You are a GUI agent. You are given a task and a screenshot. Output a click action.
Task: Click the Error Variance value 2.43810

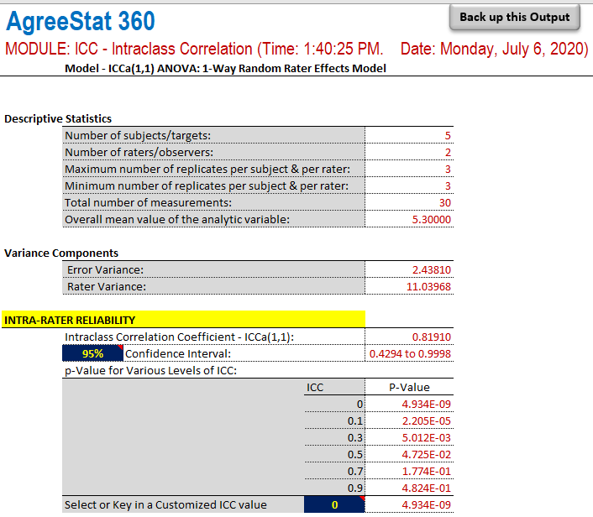point(432,270)
